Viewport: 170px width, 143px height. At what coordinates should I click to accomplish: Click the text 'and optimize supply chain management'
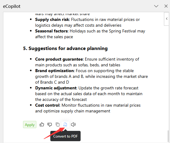click(73, 111)
